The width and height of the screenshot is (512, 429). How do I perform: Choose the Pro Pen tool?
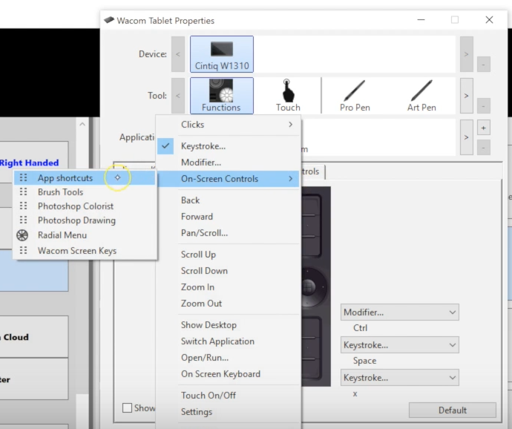[x=355, y=95]
